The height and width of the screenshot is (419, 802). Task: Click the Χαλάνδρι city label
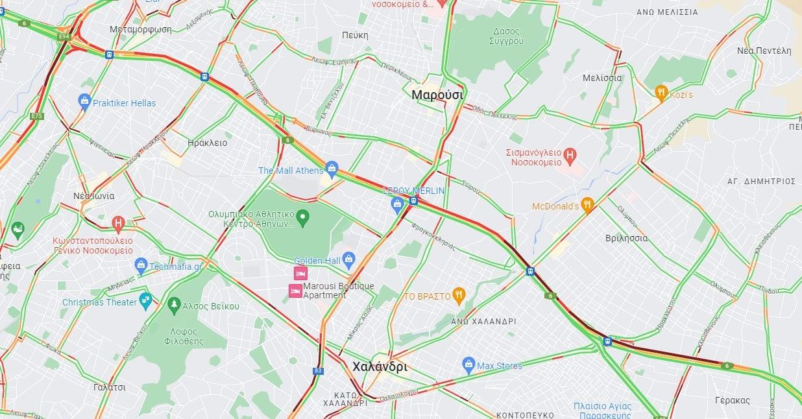380,366
